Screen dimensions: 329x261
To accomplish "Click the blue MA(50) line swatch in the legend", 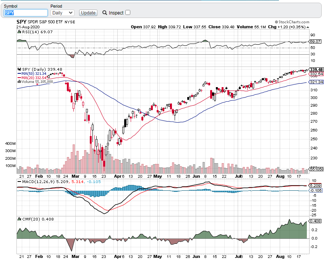I will point(19,74).
